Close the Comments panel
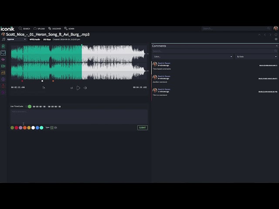Screen dimensions: 279x209 [277, 46]
